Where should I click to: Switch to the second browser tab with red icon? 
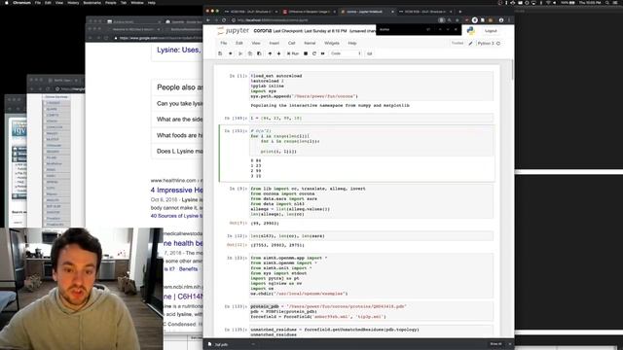point(310,12)
